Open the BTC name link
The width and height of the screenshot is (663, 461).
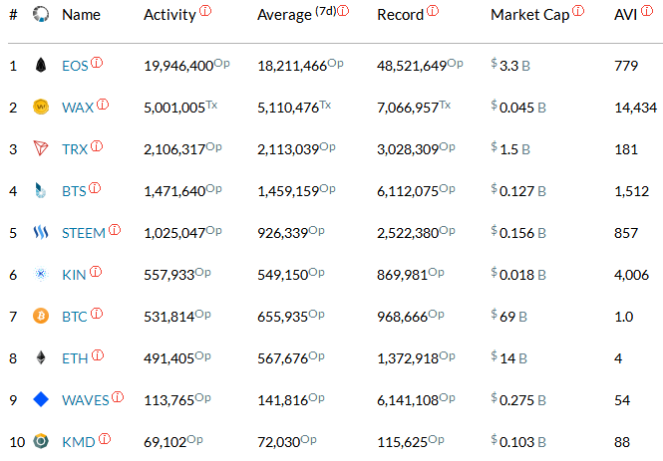tap(75, 317)
